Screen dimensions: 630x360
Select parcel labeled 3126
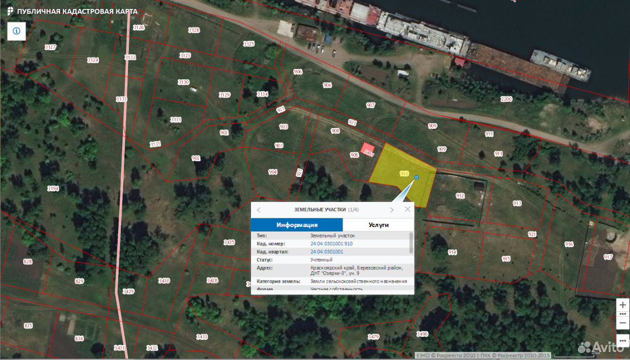point(139,27)
